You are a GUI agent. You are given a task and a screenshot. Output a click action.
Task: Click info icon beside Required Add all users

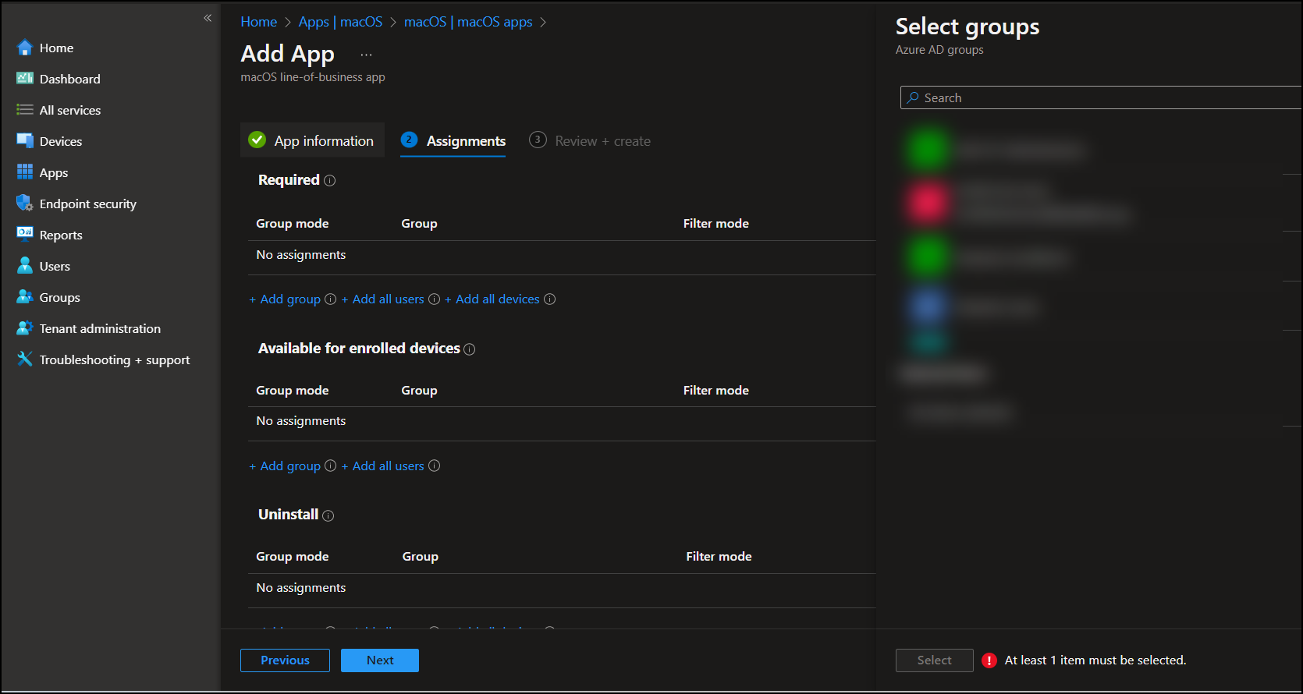(x=435, y=299)
